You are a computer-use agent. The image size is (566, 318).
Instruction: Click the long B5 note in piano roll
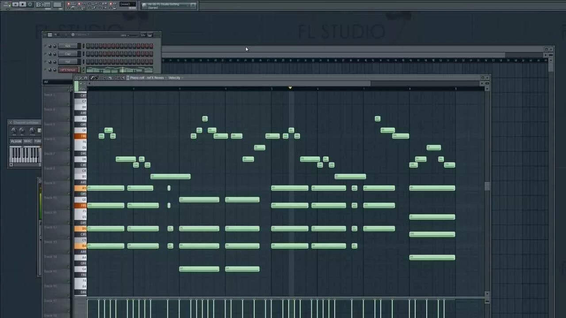[171, 176]
